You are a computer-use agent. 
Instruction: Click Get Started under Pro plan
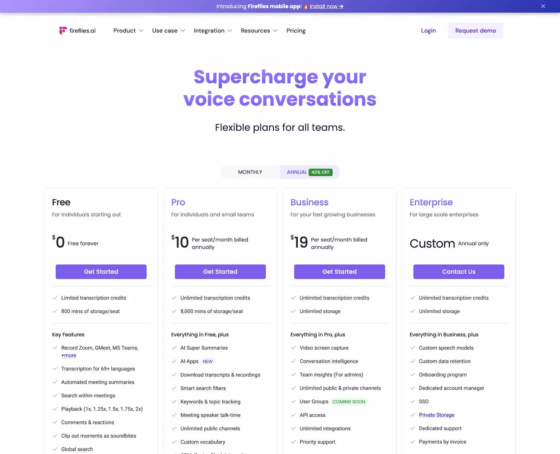coord(220,272)
